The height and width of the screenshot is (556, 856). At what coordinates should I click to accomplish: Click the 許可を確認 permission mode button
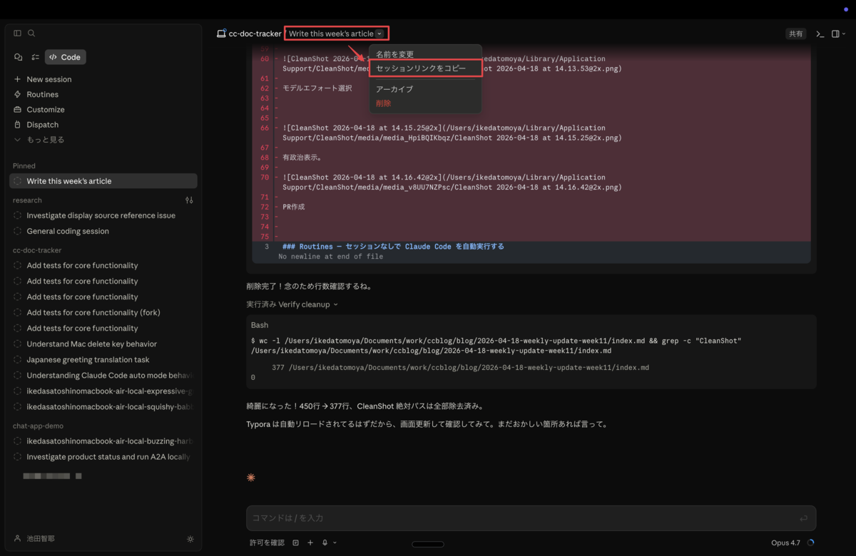pyautogui.click(x=267, y=542)
